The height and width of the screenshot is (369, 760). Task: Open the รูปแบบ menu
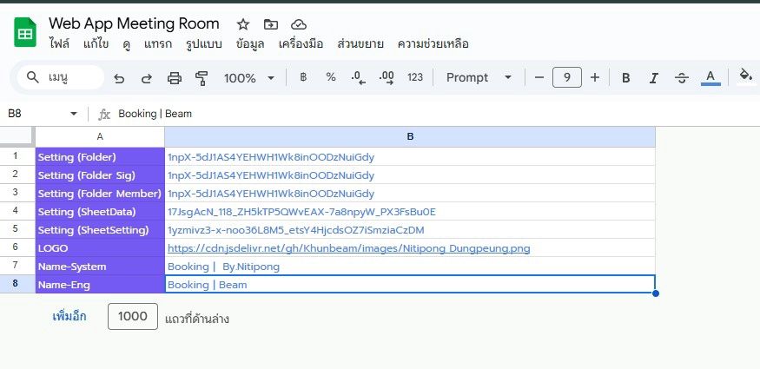click(204, 44)
